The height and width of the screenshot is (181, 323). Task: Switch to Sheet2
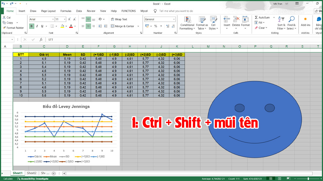[31, 173]
